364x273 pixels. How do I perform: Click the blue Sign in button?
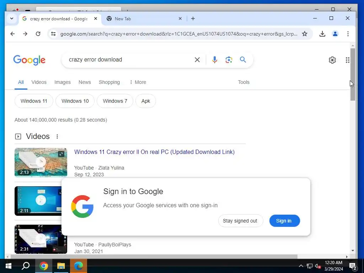click(x=284, y=221)
